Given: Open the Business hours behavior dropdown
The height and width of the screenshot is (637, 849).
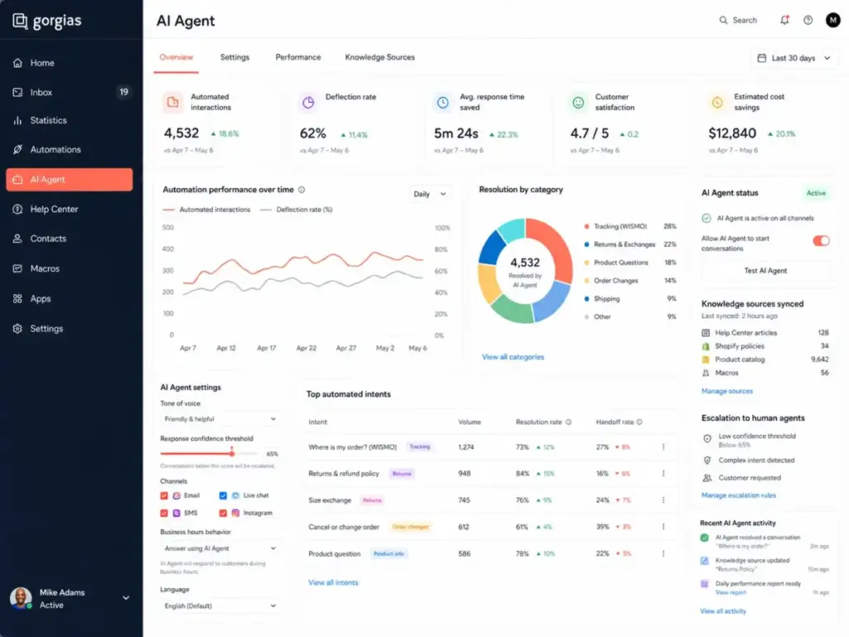Looking at the screenshot, I should [220, 548].
